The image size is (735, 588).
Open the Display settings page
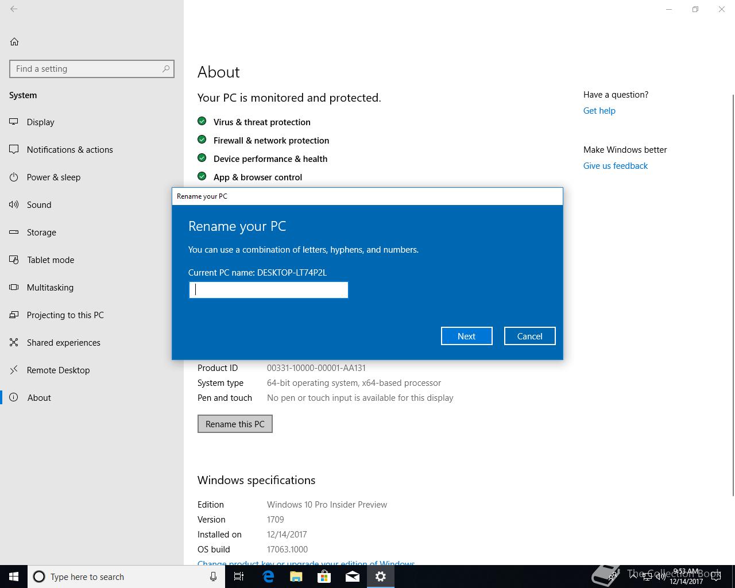click(x=92, y=122)
